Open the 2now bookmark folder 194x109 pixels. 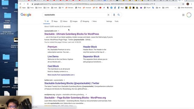click(x=38, y=8)
